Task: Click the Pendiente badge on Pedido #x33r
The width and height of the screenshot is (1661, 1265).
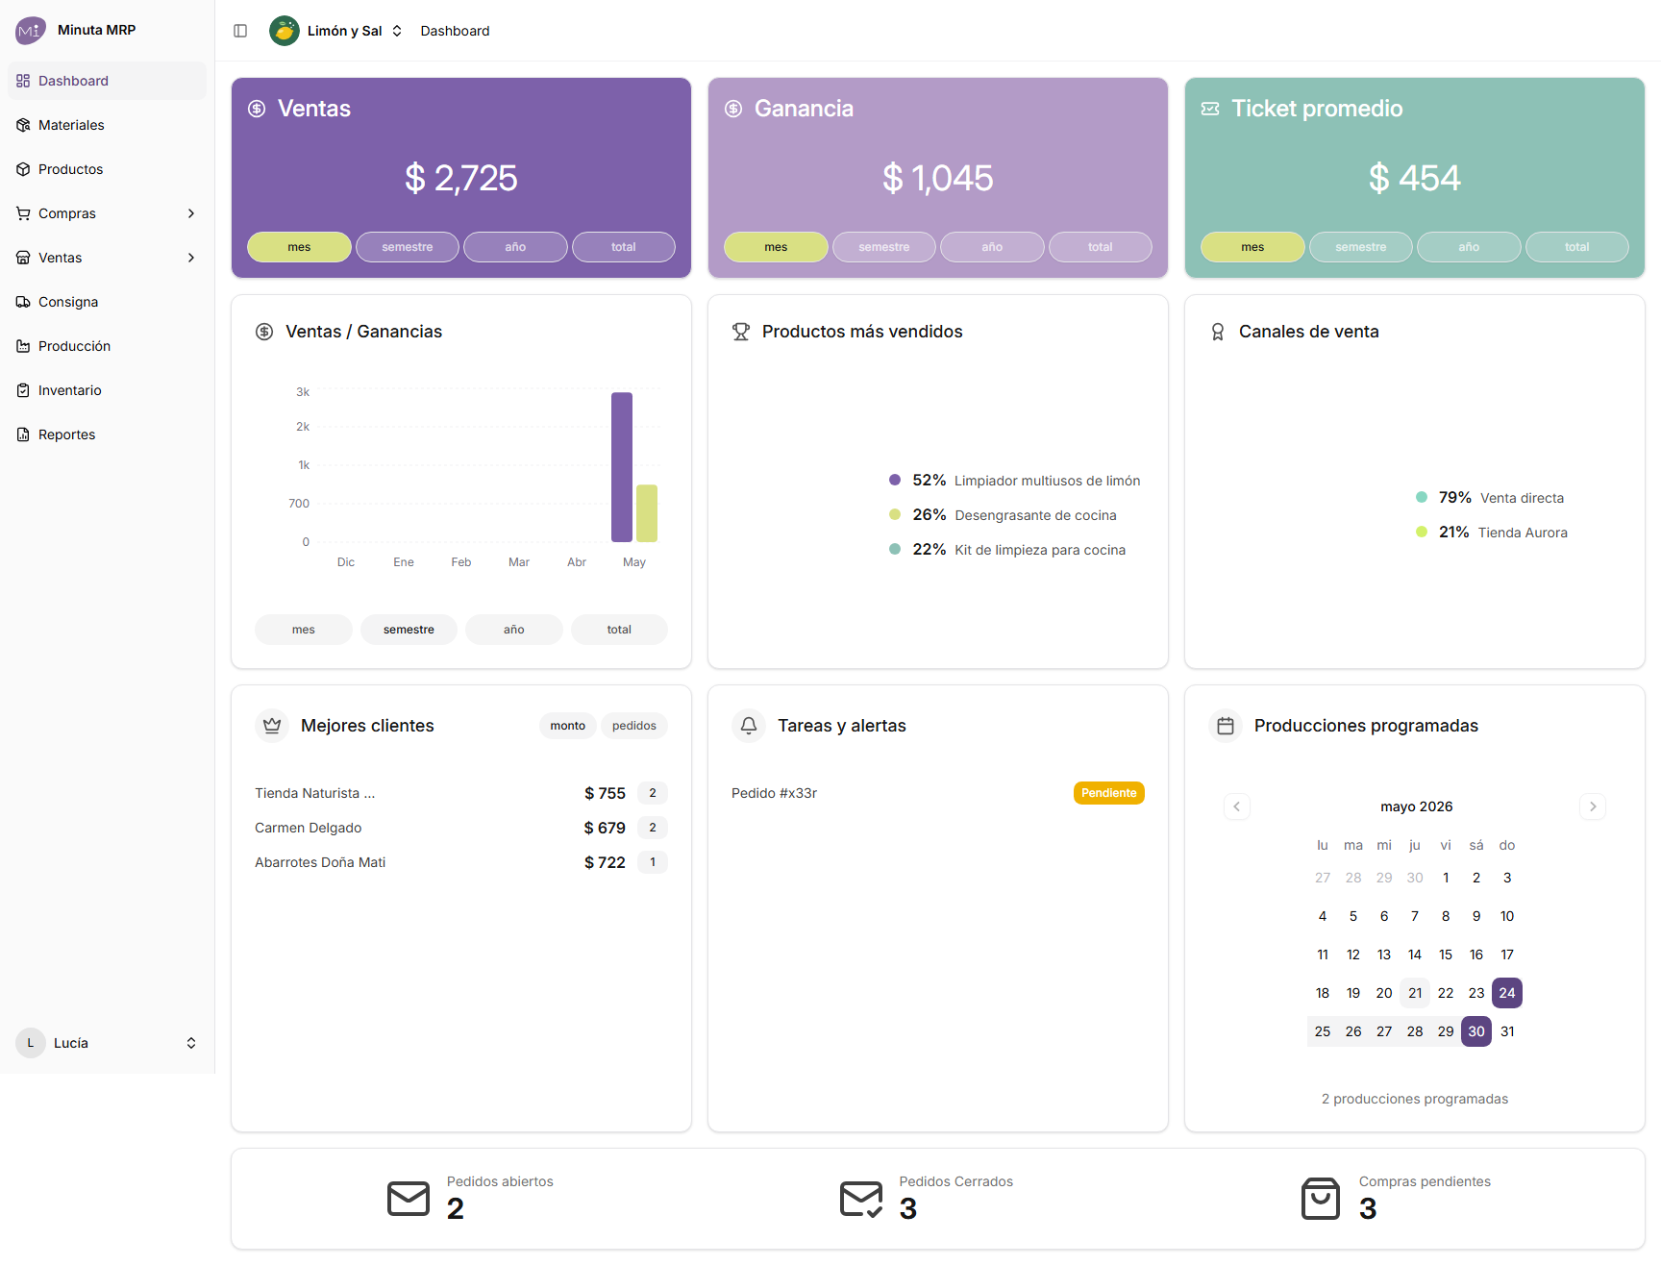Action: (x=1109, y=793)
